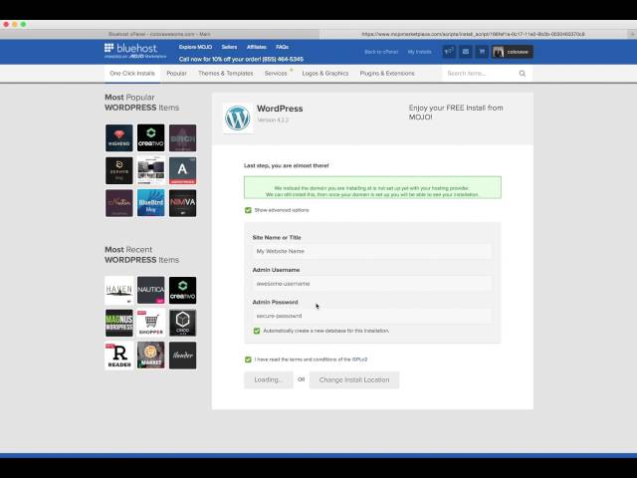Toggle the terms and conditions checkbox
Viewport: 637px width, 478px height.
point(248,359)
